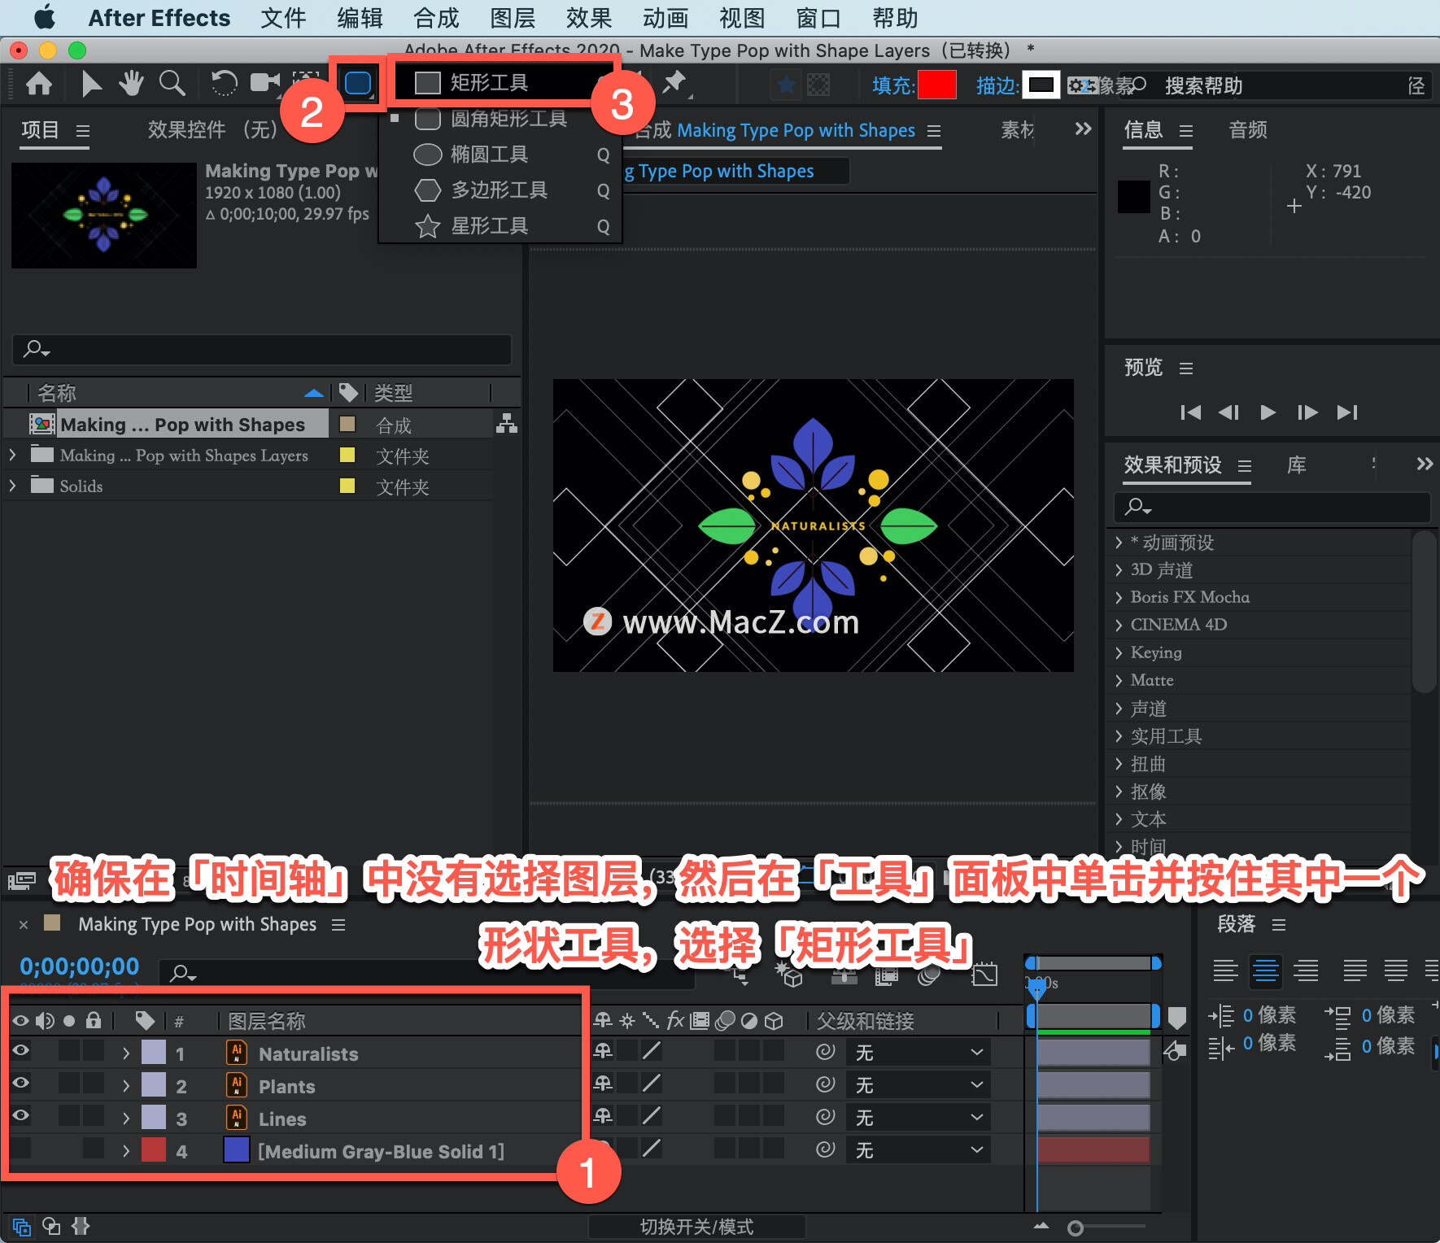Click the 名称 column header
Image resolution: width=1440 pixels, height=1243 pixels.
(57, 394)
